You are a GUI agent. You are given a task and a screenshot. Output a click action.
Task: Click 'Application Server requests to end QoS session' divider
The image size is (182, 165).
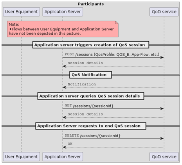pos(91,126)
